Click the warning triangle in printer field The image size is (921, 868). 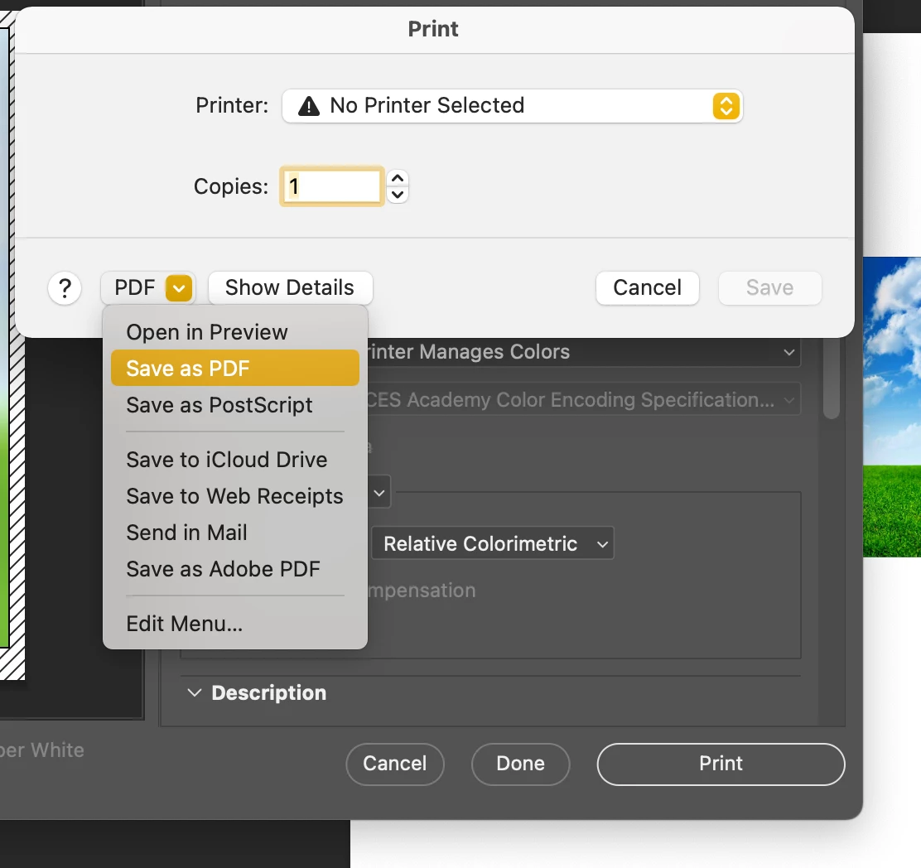[311, 105]
